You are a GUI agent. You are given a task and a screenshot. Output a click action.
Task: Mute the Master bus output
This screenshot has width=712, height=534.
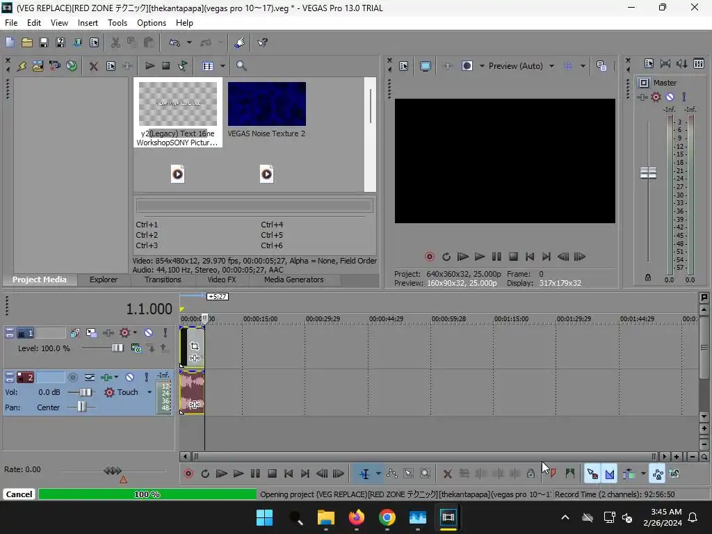point(670,97)
